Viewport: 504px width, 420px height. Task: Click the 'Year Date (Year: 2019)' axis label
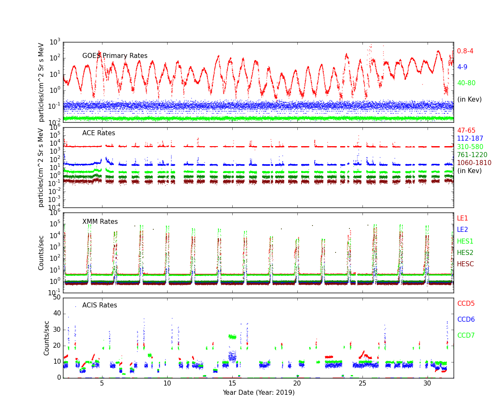point(258,393)
